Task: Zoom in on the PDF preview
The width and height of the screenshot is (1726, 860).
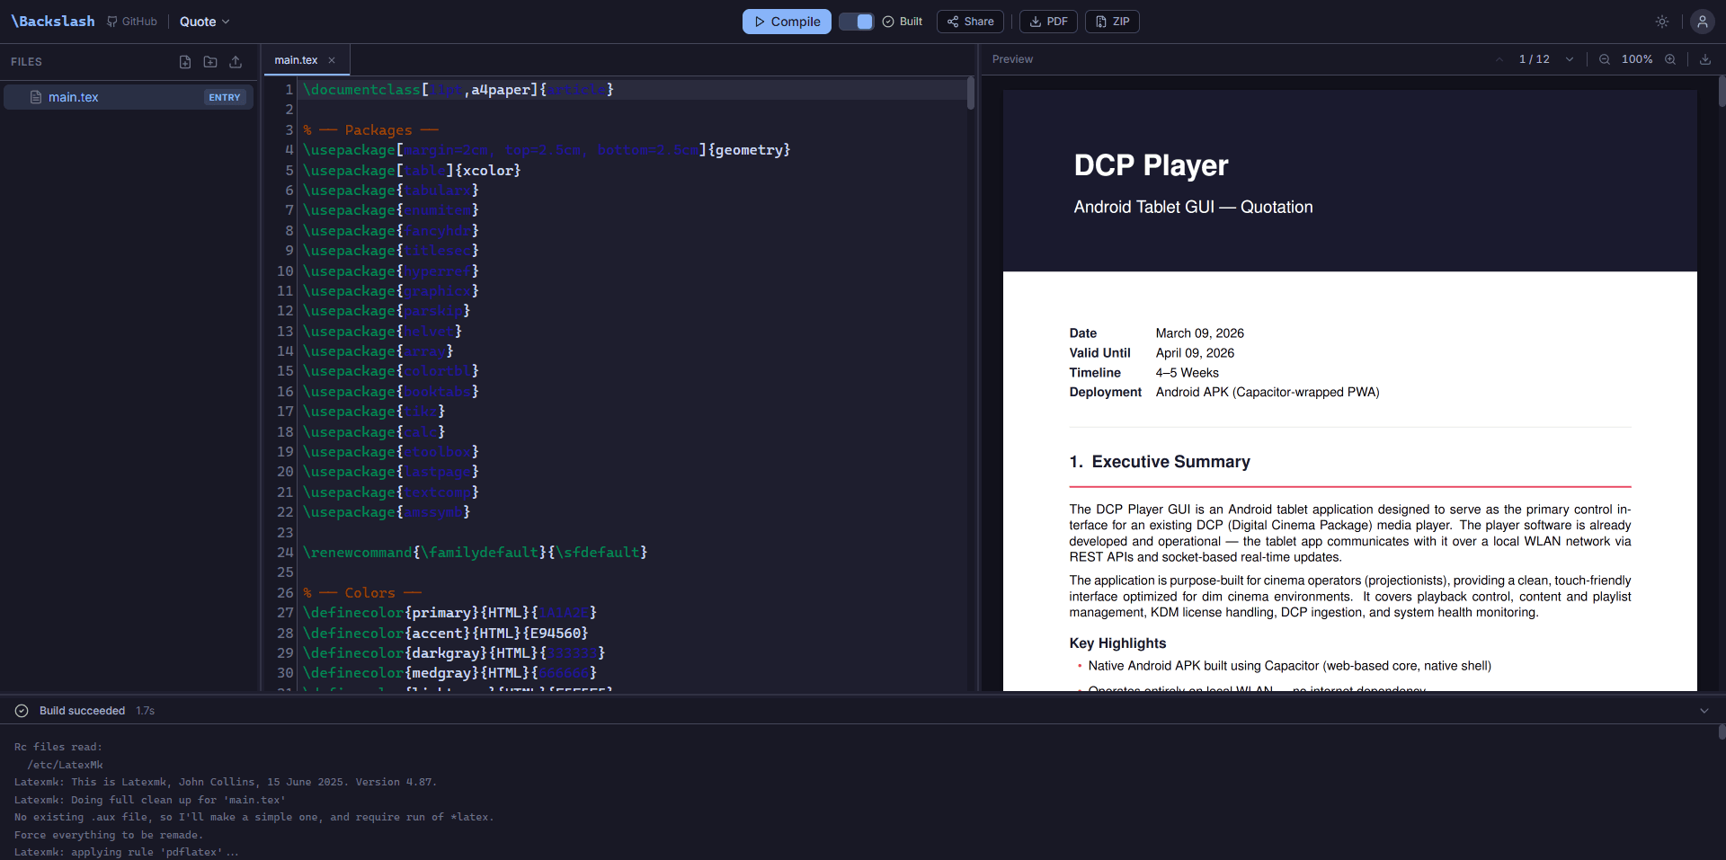Action: pos(1670,58)
